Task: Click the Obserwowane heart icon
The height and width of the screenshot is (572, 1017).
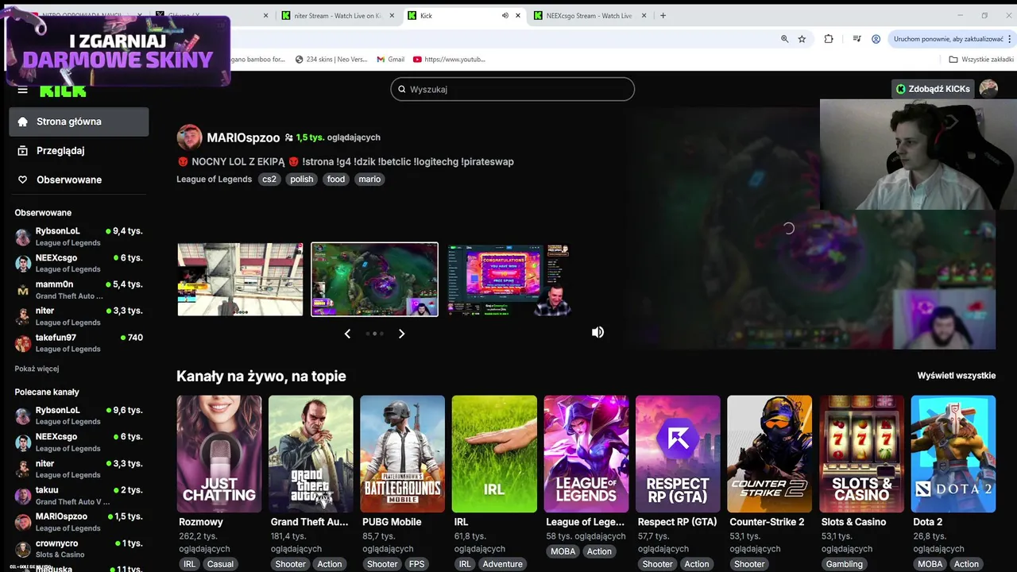Action: click(22, 180)
